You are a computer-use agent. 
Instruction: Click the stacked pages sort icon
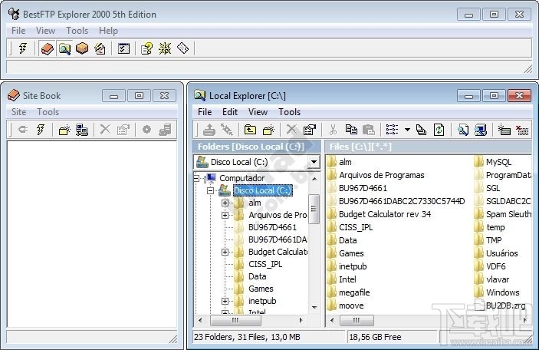click(421, 130)
